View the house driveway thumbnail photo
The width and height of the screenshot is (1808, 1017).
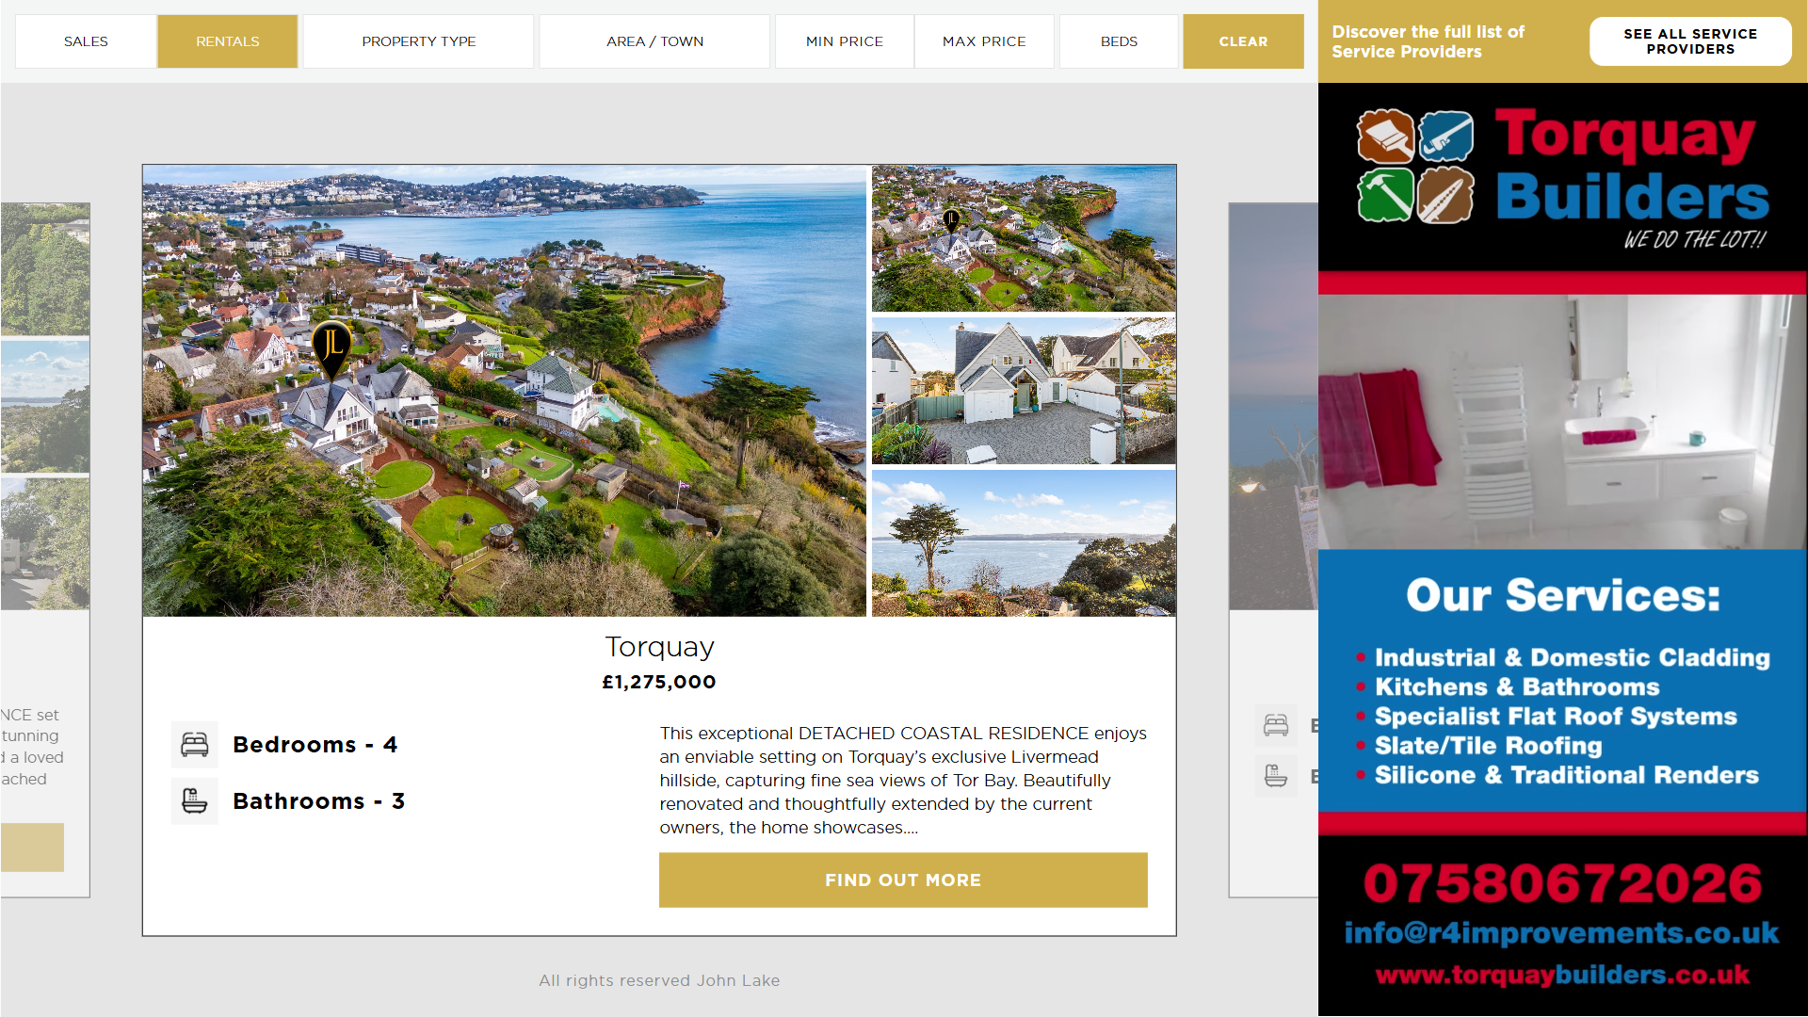(x=1024, y=391)
